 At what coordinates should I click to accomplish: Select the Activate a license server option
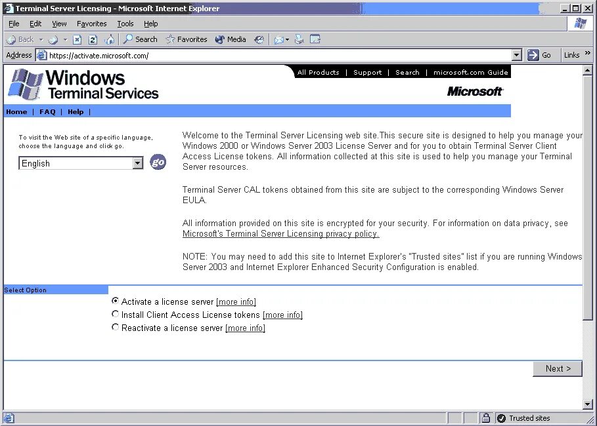(116, 301)
